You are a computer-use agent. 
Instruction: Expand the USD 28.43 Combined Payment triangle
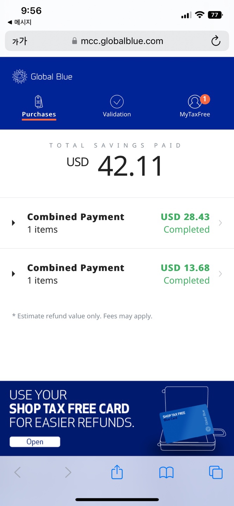(x=13, y=223)
